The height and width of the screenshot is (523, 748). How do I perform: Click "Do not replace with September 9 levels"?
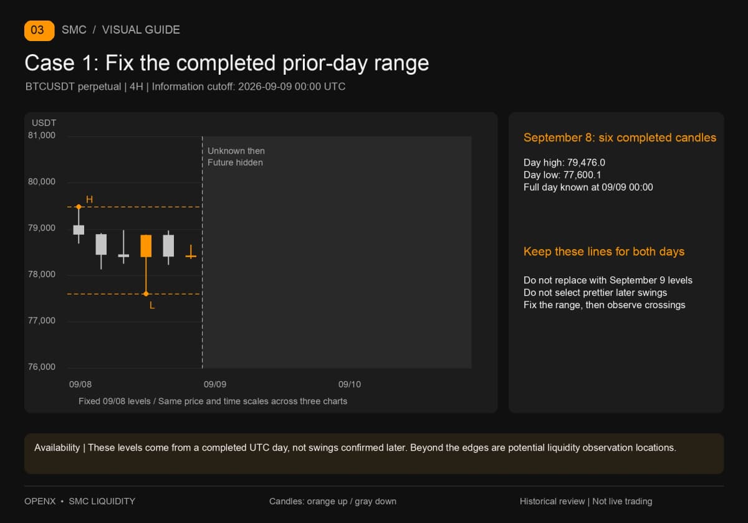608,280
